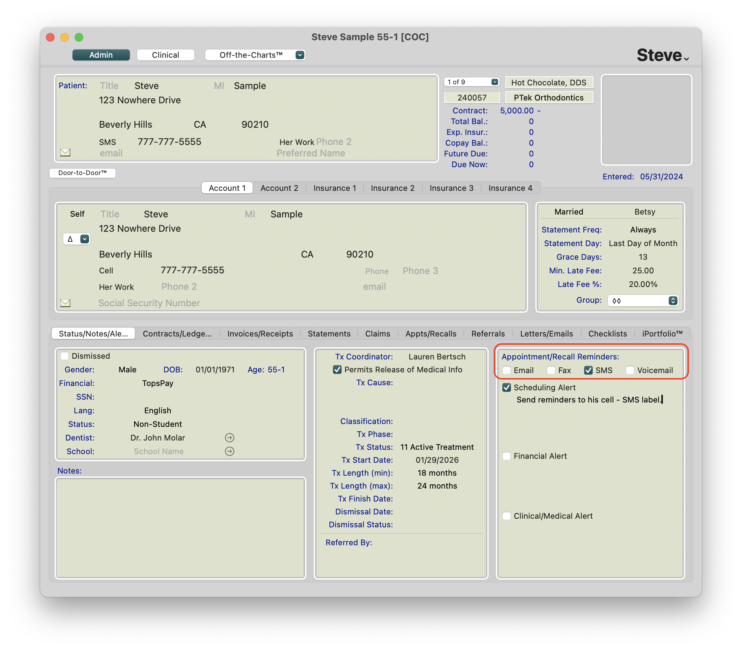The image size is (742, 650).
Task: Click the patient photo placeholder
Action: pos(646,120)
